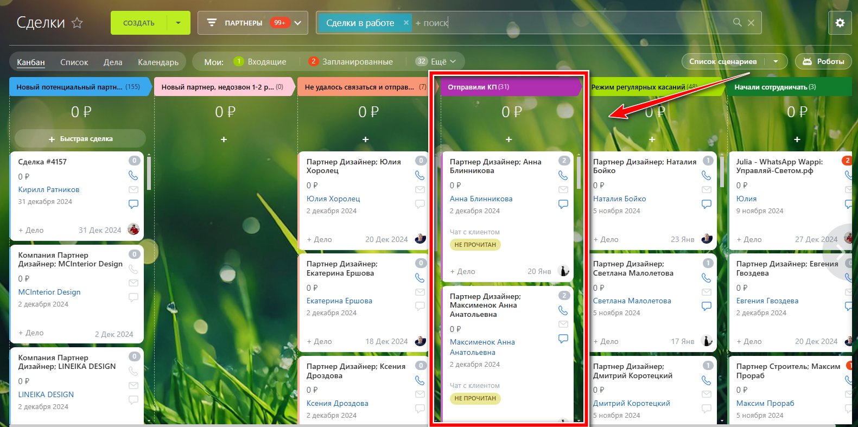Open chat icon on Наталия Бойко card
This screenshot has width=858, height=427.
pos(706,204)
